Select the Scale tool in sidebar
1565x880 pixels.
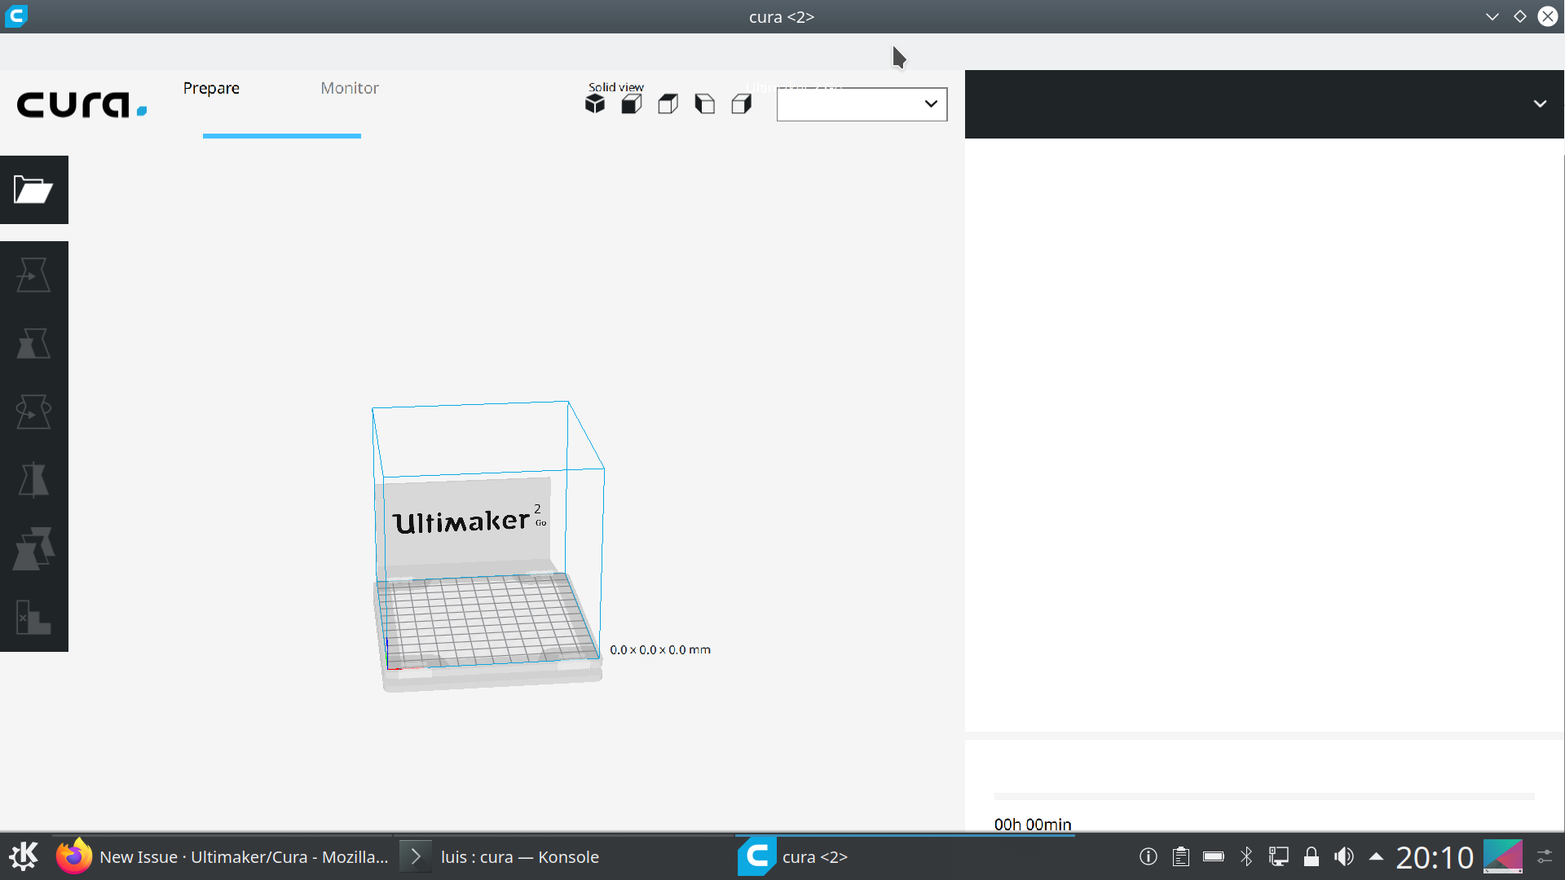(33, 344)
